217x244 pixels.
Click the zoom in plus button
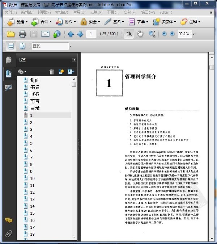pos(172,34)
